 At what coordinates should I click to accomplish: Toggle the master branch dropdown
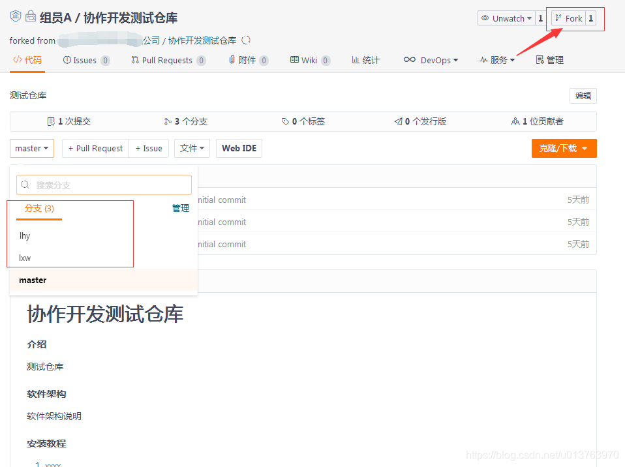coord(32,148)
